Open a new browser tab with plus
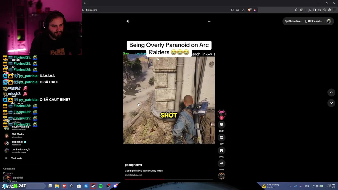This screenshot has height=190, width=338. 84,3
